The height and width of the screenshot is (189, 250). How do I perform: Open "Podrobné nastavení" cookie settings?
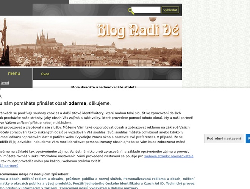224,139
